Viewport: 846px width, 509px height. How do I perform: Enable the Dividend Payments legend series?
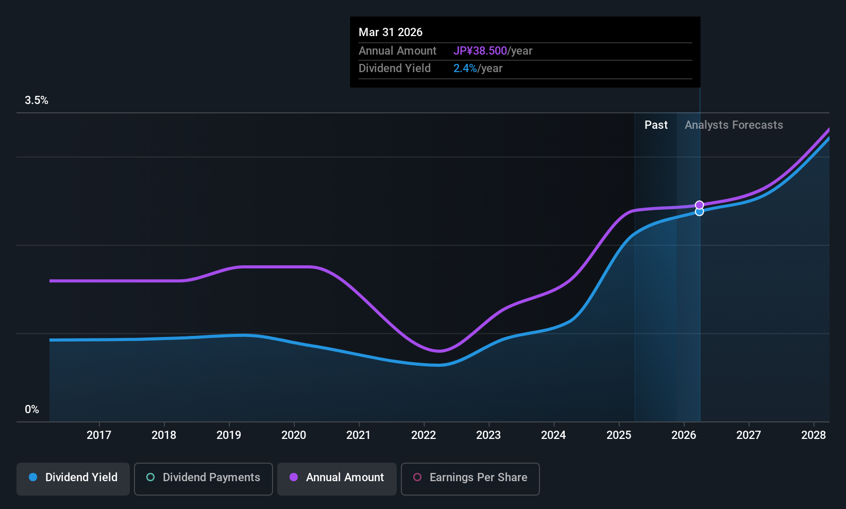203,478
